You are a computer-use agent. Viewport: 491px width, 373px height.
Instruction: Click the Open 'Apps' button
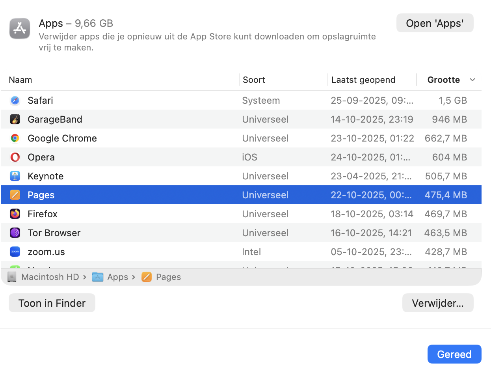[x=435, y=23]
